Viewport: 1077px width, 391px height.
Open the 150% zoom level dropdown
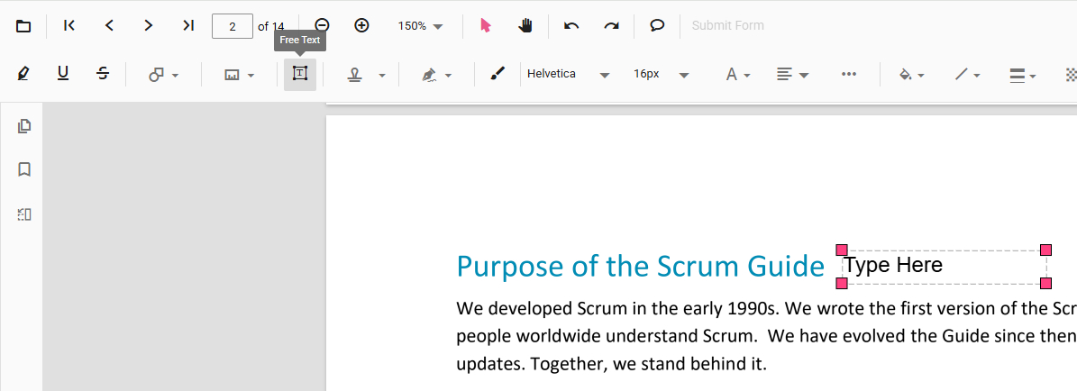tap(421, 26)
